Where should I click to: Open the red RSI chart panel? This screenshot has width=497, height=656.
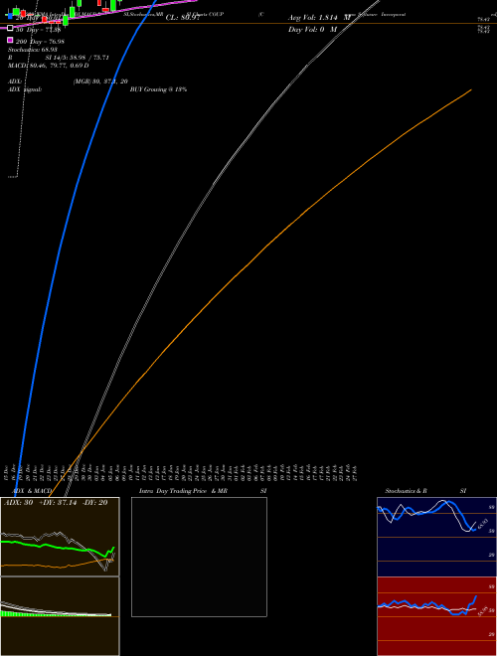coord(436,616)
